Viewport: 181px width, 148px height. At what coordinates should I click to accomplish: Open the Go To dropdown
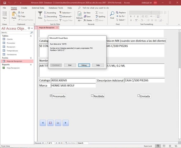121,16
